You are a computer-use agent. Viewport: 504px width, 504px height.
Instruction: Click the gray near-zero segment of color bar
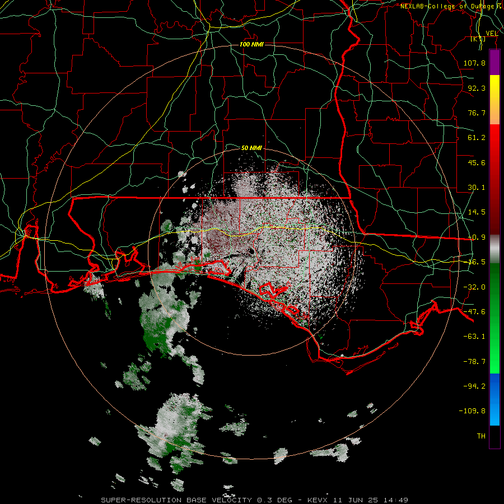[x=494, y=249]
